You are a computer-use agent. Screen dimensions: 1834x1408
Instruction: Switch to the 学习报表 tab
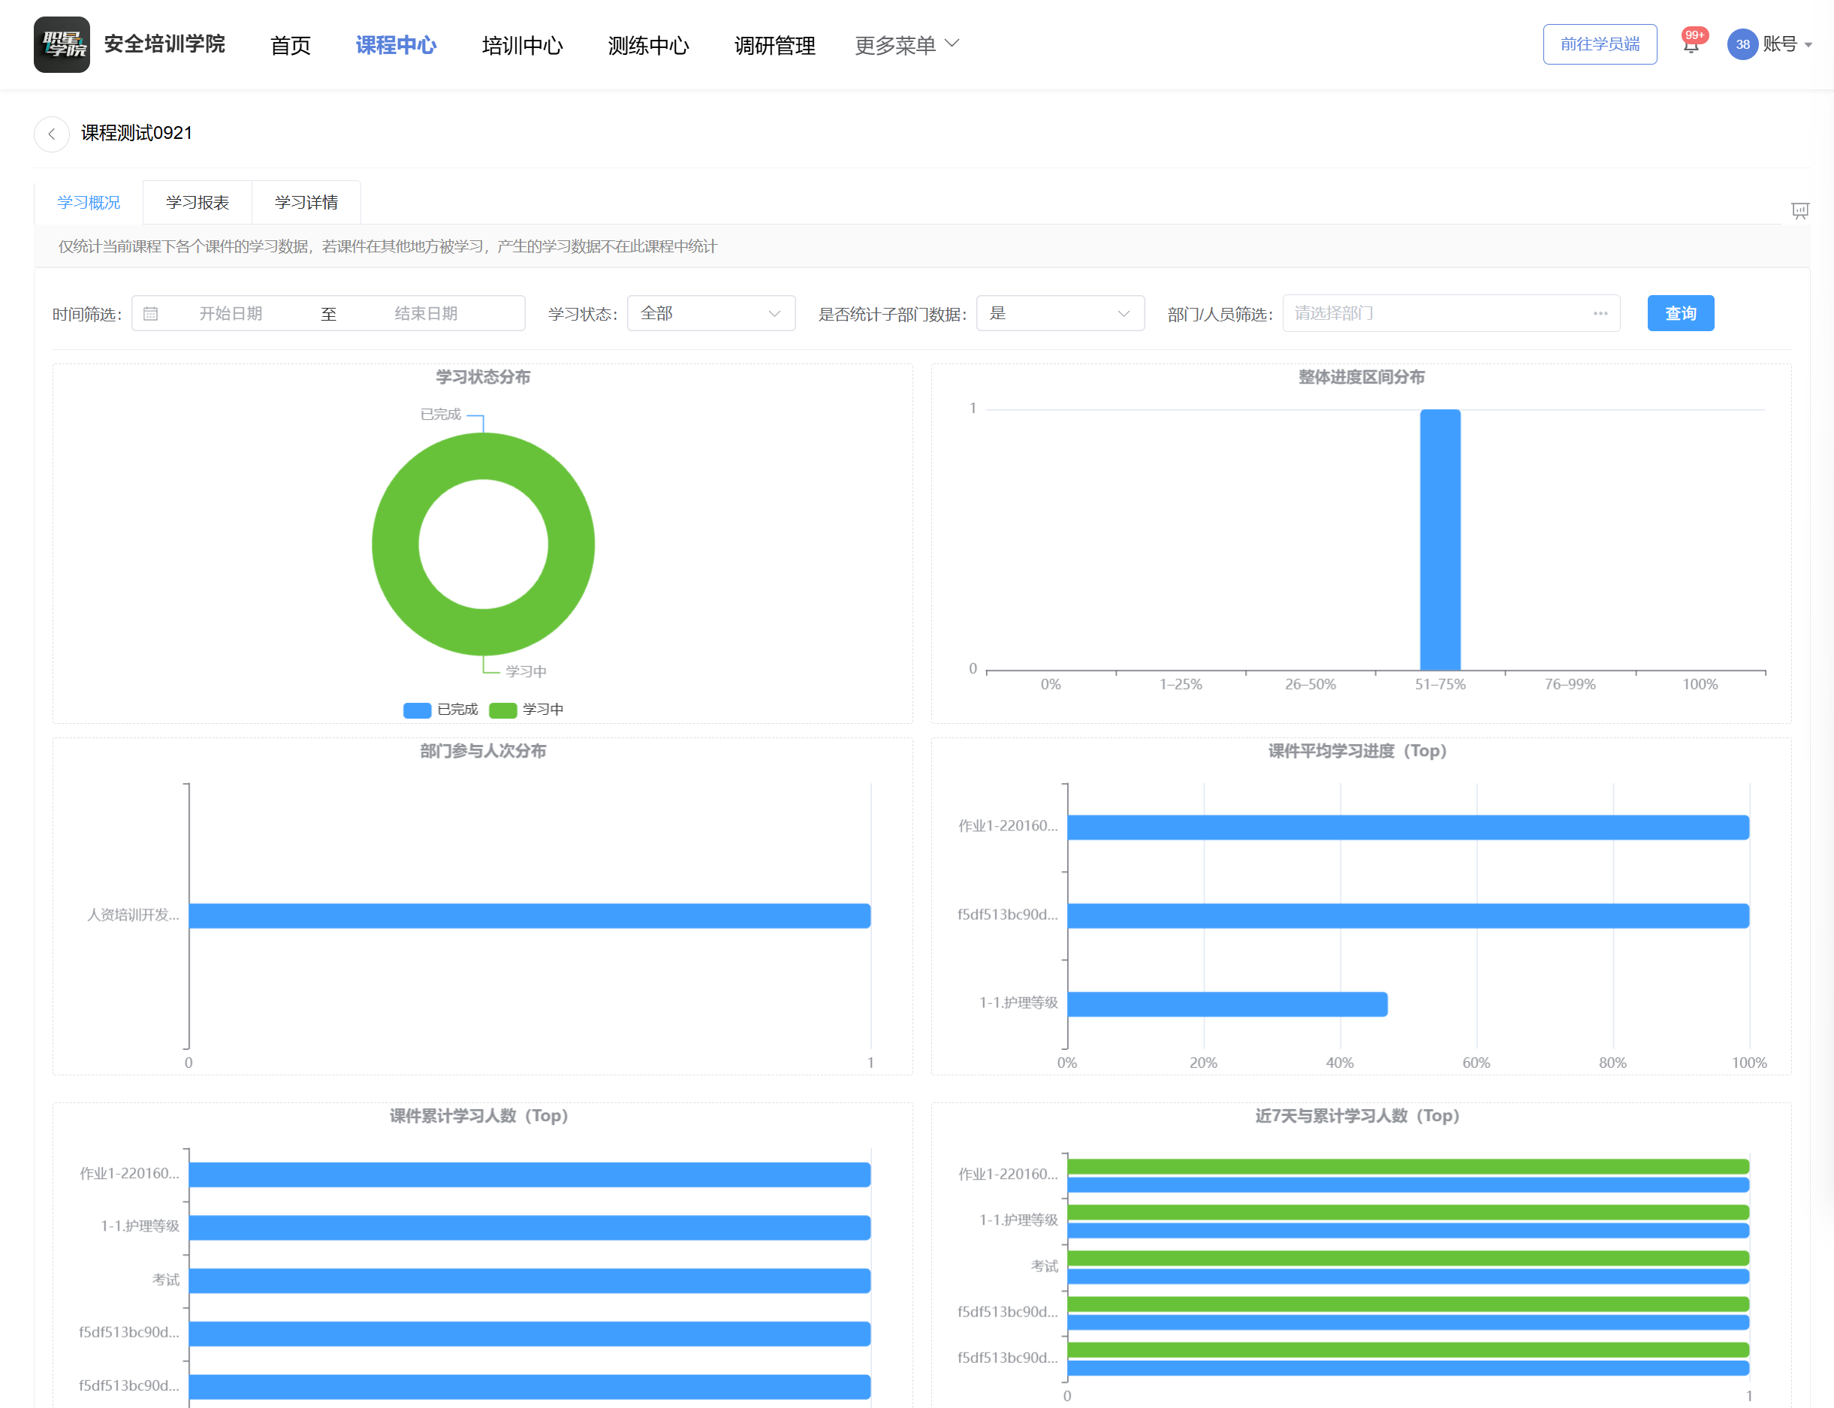(198, 202)
